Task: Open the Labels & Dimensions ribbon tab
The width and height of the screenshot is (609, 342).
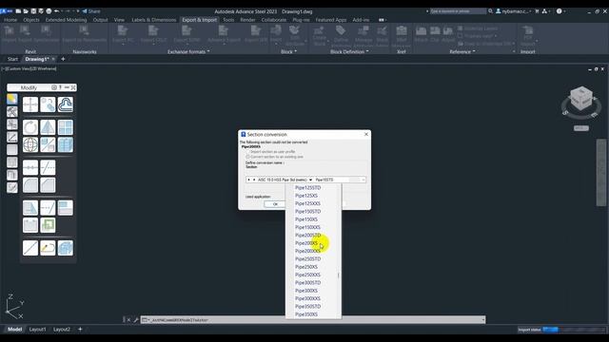Action: coord(154,20)
